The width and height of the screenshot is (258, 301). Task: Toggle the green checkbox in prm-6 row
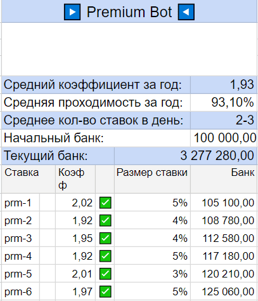tap(105, 291)
